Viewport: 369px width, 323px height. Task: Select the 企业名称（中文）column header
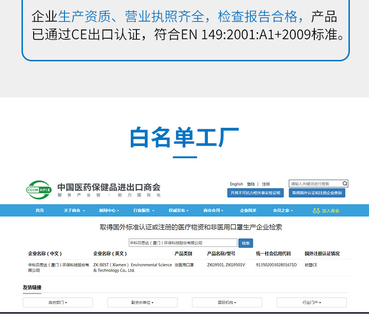pyautogui.click(x=45, y=254)
